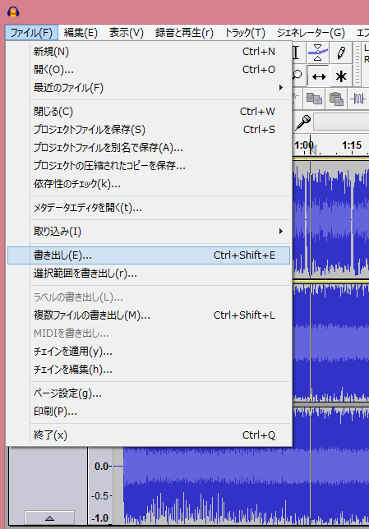Collapse the track with the up-arrow button
Image resolution: width=369 pixels, height=529 pixels.
click(x=49, y=517)
